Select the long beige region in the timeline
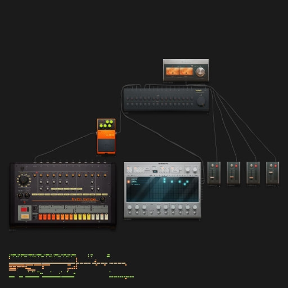Screen dimensions: 288x288 click(42, 263)
